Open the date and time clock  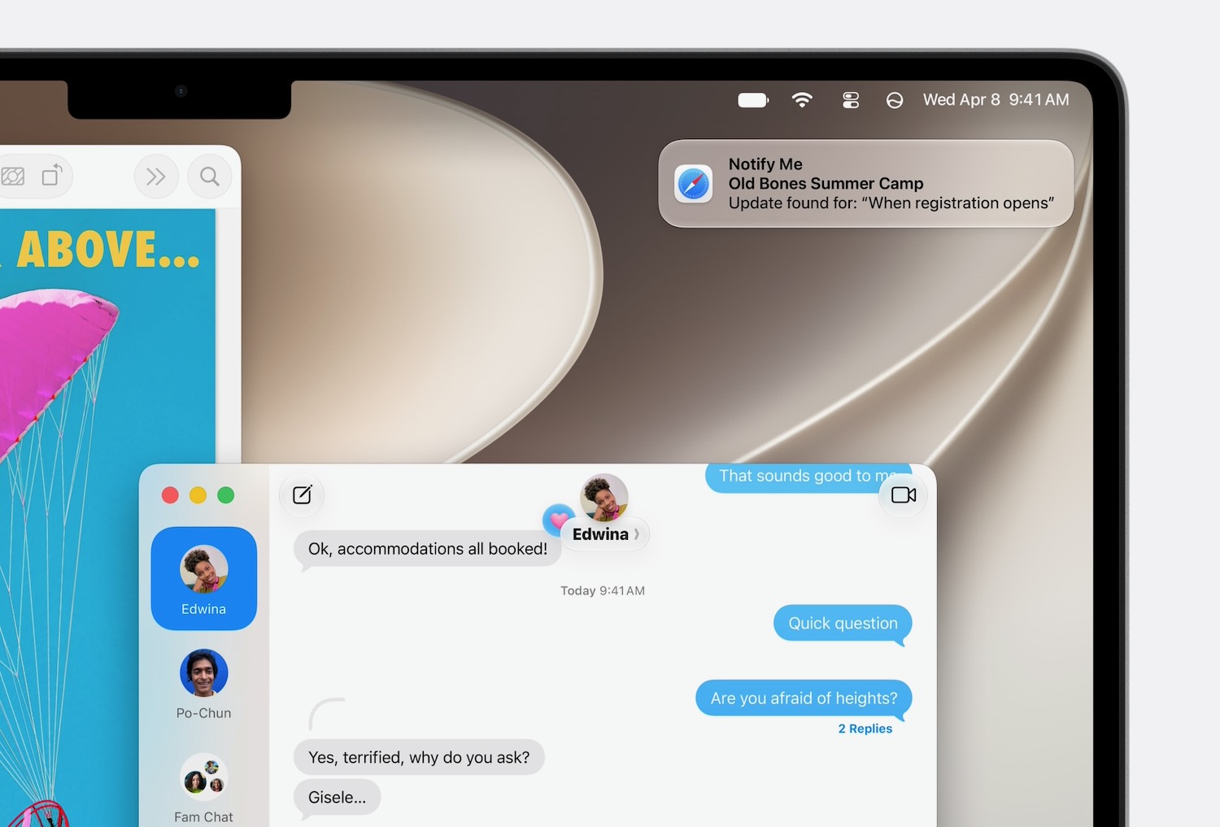996,100
